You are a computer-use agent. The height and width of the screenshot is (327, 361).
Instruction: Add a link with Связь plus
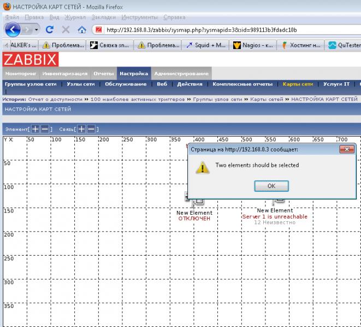tap(81, 129)
